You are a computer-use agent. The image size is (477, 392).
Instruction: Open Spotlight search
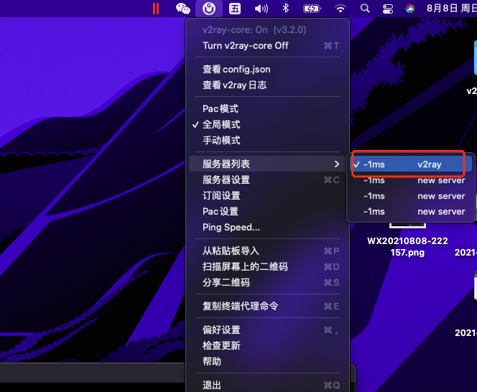365,8
